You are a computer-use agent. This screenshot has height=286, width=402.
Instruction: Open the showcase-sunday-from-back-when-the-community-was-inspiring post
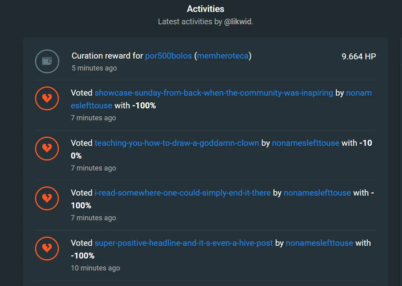[x=214, y=93]
